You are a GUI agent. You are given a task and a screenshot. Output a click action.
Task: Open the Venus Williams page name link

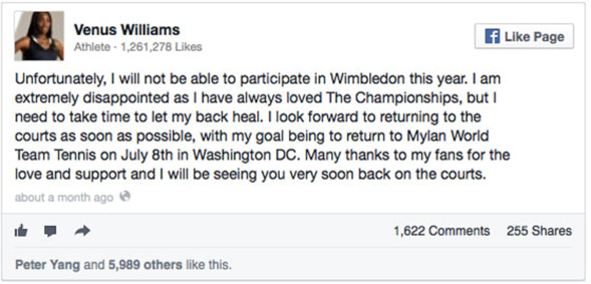127,30
